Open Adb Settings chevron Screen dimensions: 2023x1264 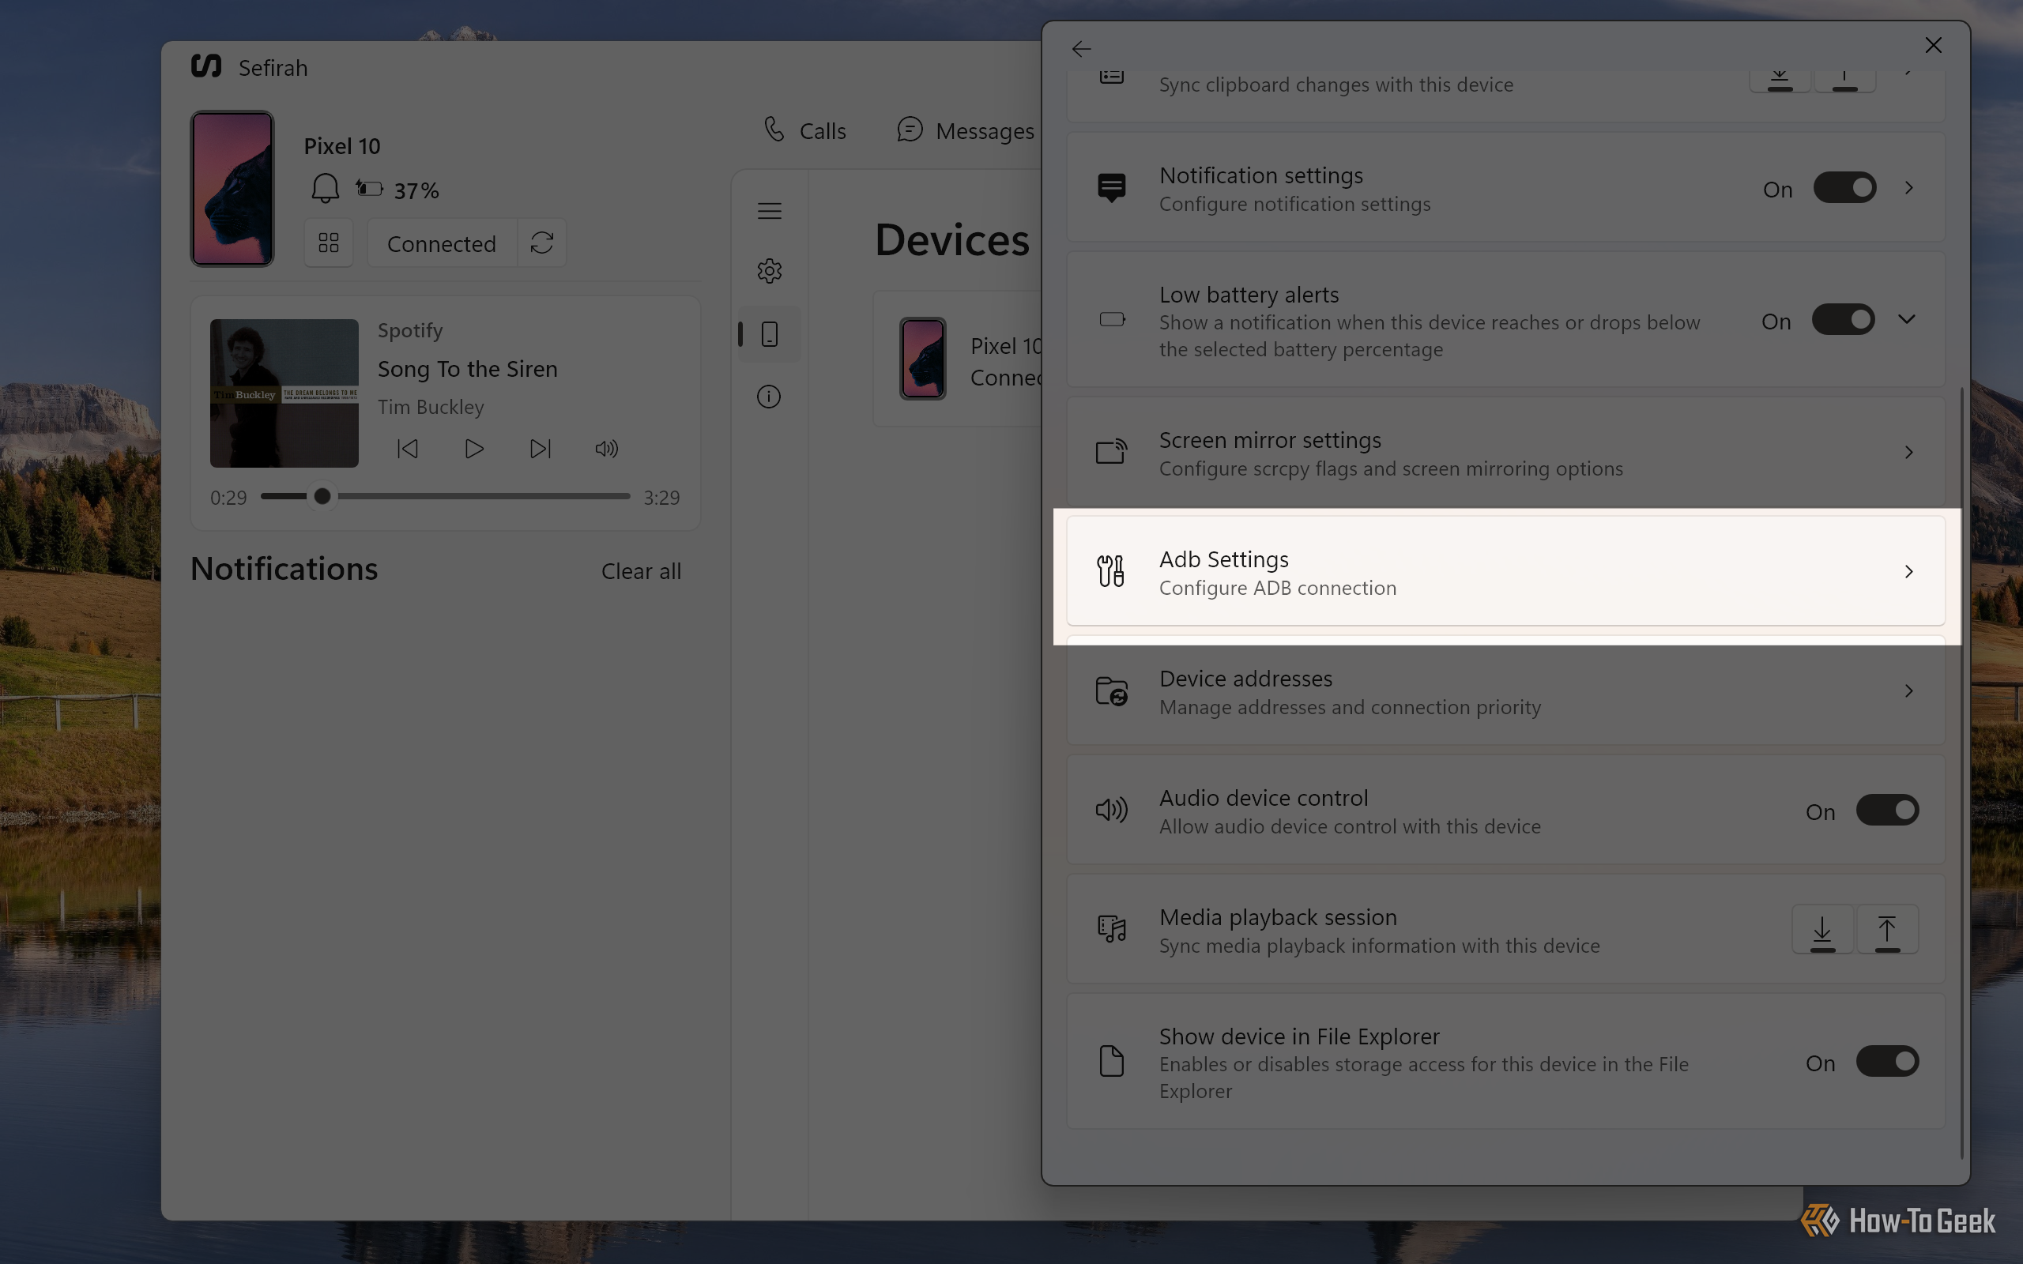pyautogui.click(x=1908, y=572)
